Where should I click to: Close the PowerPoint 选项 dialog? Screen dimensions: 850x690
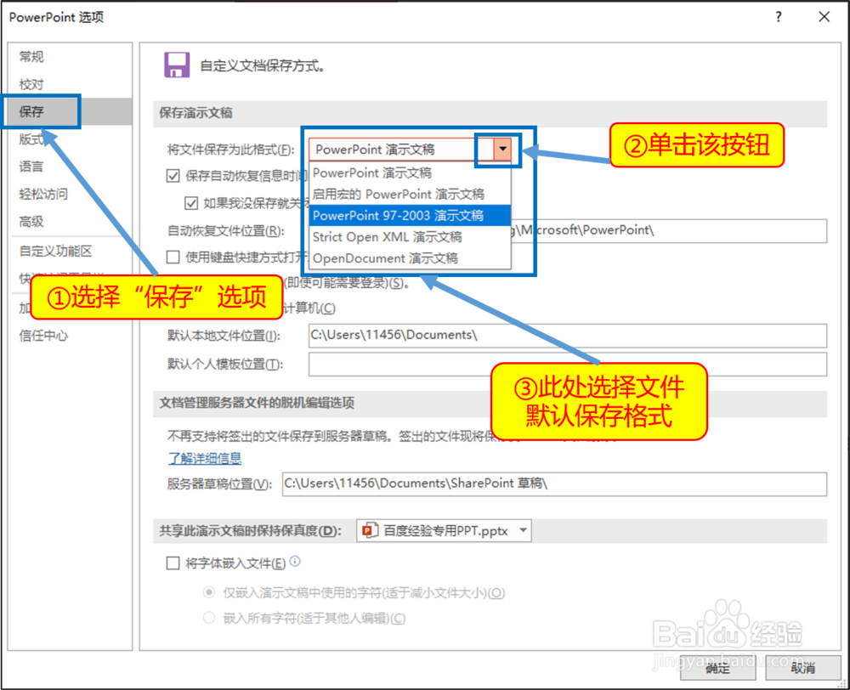click(x=824, y=17)
